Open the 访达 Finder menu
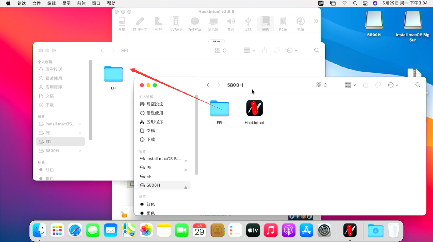Image resolution: width=433 pixels, height=242 pixels. point(22,3)
